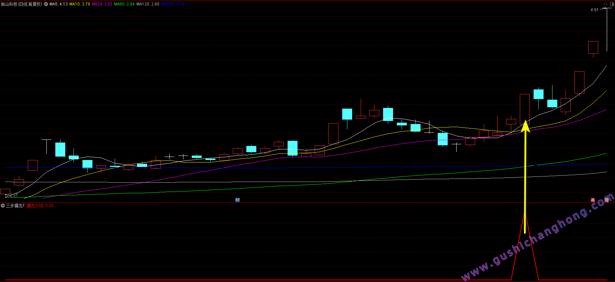Image resolution: width=615 pixels, height=282 pixels.
Task: Click the 三步擒龙F indicator name
Action: pyautogui.click(x=15, y=206)
